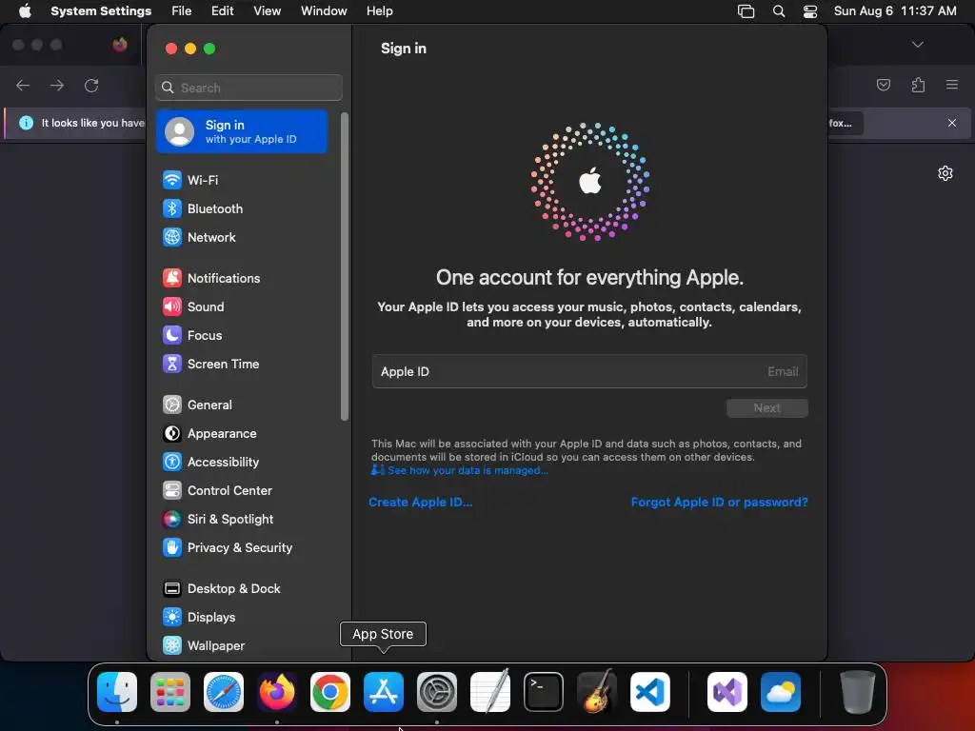Launch Visual Studio Code from the Dock
975x731 pixels.
point(650,692)
